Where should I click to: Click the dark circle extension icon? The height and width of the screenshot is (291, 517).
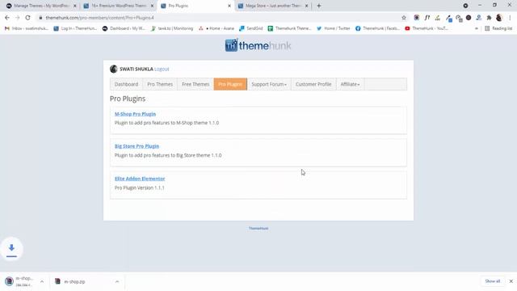(469, 18)
